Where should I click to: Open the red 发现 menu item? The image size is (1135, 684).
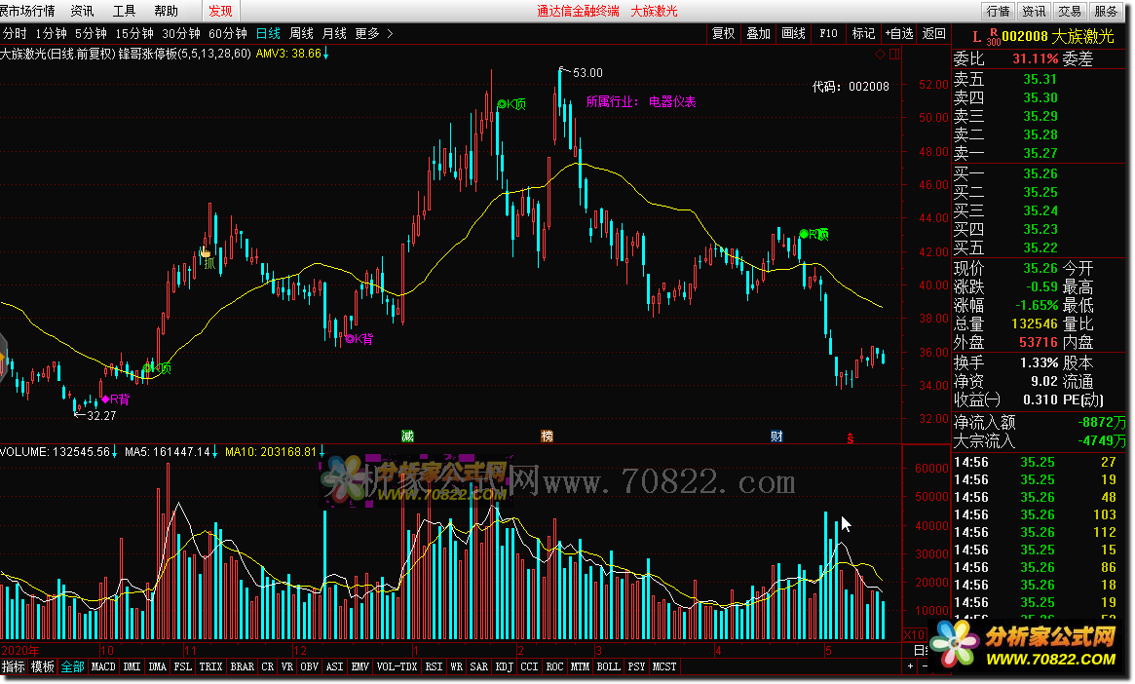click(220, 11)
